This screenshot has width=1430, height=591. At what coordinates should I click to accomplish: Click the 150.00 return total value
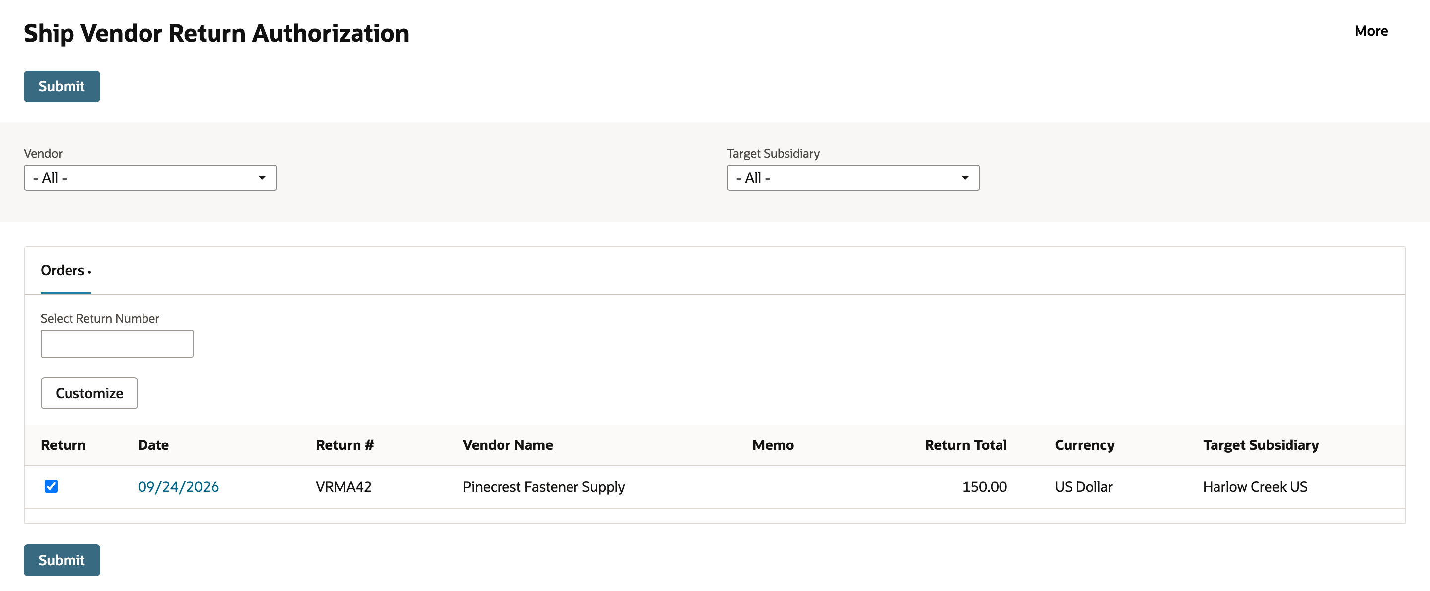[984, 487]
